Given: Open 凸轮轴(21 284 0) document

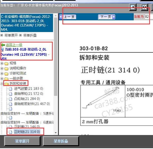Looking at the screenshot, I should (27, 99).
